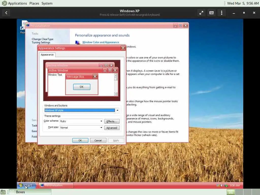The height and width of the screenshot is (195, 260).
Task: Click the preview scrollbar up arrow
Action: (x=116, y=75)
